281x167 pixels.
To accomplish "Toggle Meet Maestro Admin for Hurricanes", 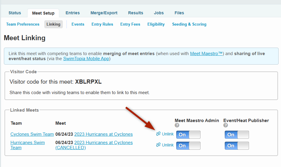I will tap(188, 146).
